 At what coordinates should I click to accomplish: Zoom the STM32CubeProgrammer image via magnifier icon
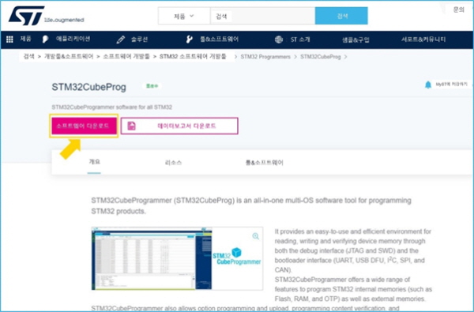(x=256, y=236)
